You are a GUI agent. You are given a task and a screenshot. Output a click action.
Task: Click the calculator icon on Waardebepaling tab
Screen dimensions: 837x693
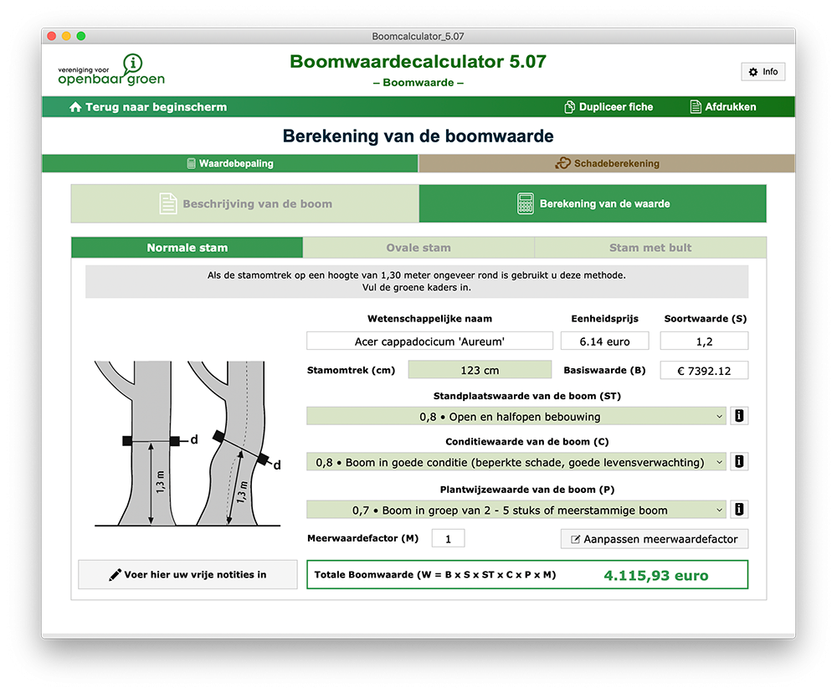pos(191,163)
